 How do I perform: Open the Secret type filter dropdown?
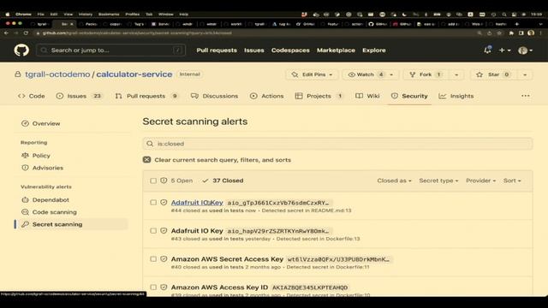point(438,181)
